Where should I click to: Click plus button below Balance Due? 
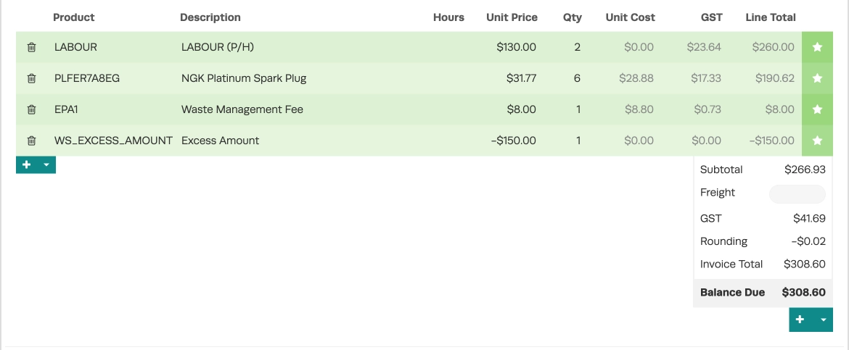pos(800,320)
